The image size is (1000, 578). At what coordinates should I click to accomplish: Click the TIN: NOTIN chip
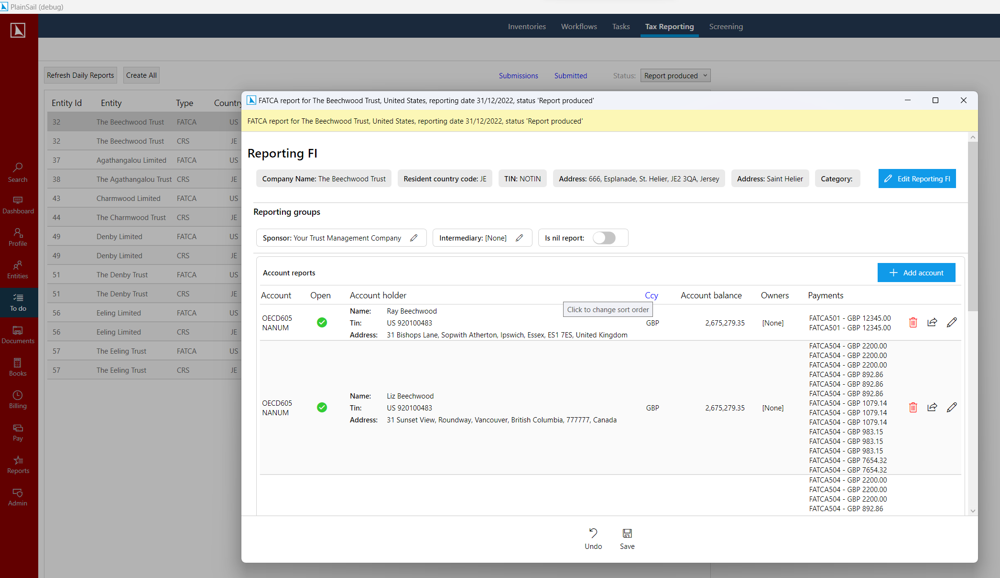tap(522, 179)
